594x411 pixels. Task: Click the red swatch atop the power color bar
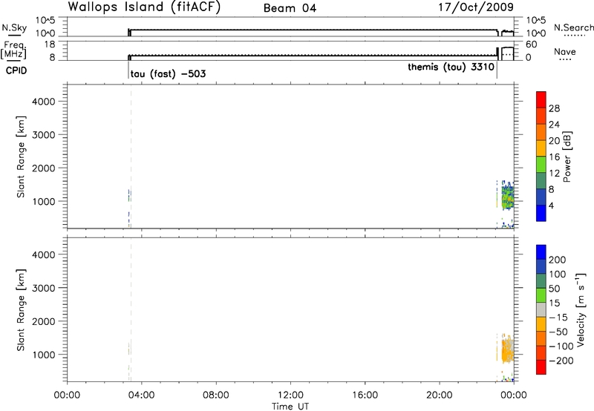(541, 99)
